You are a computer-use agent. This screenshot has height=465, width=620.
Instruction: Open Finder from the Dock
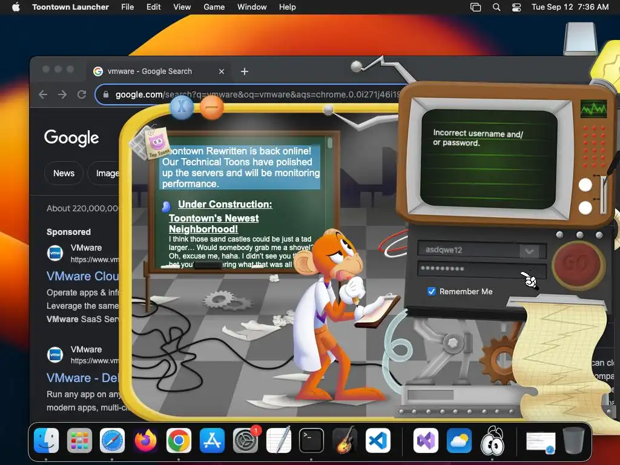coord(46,441)
